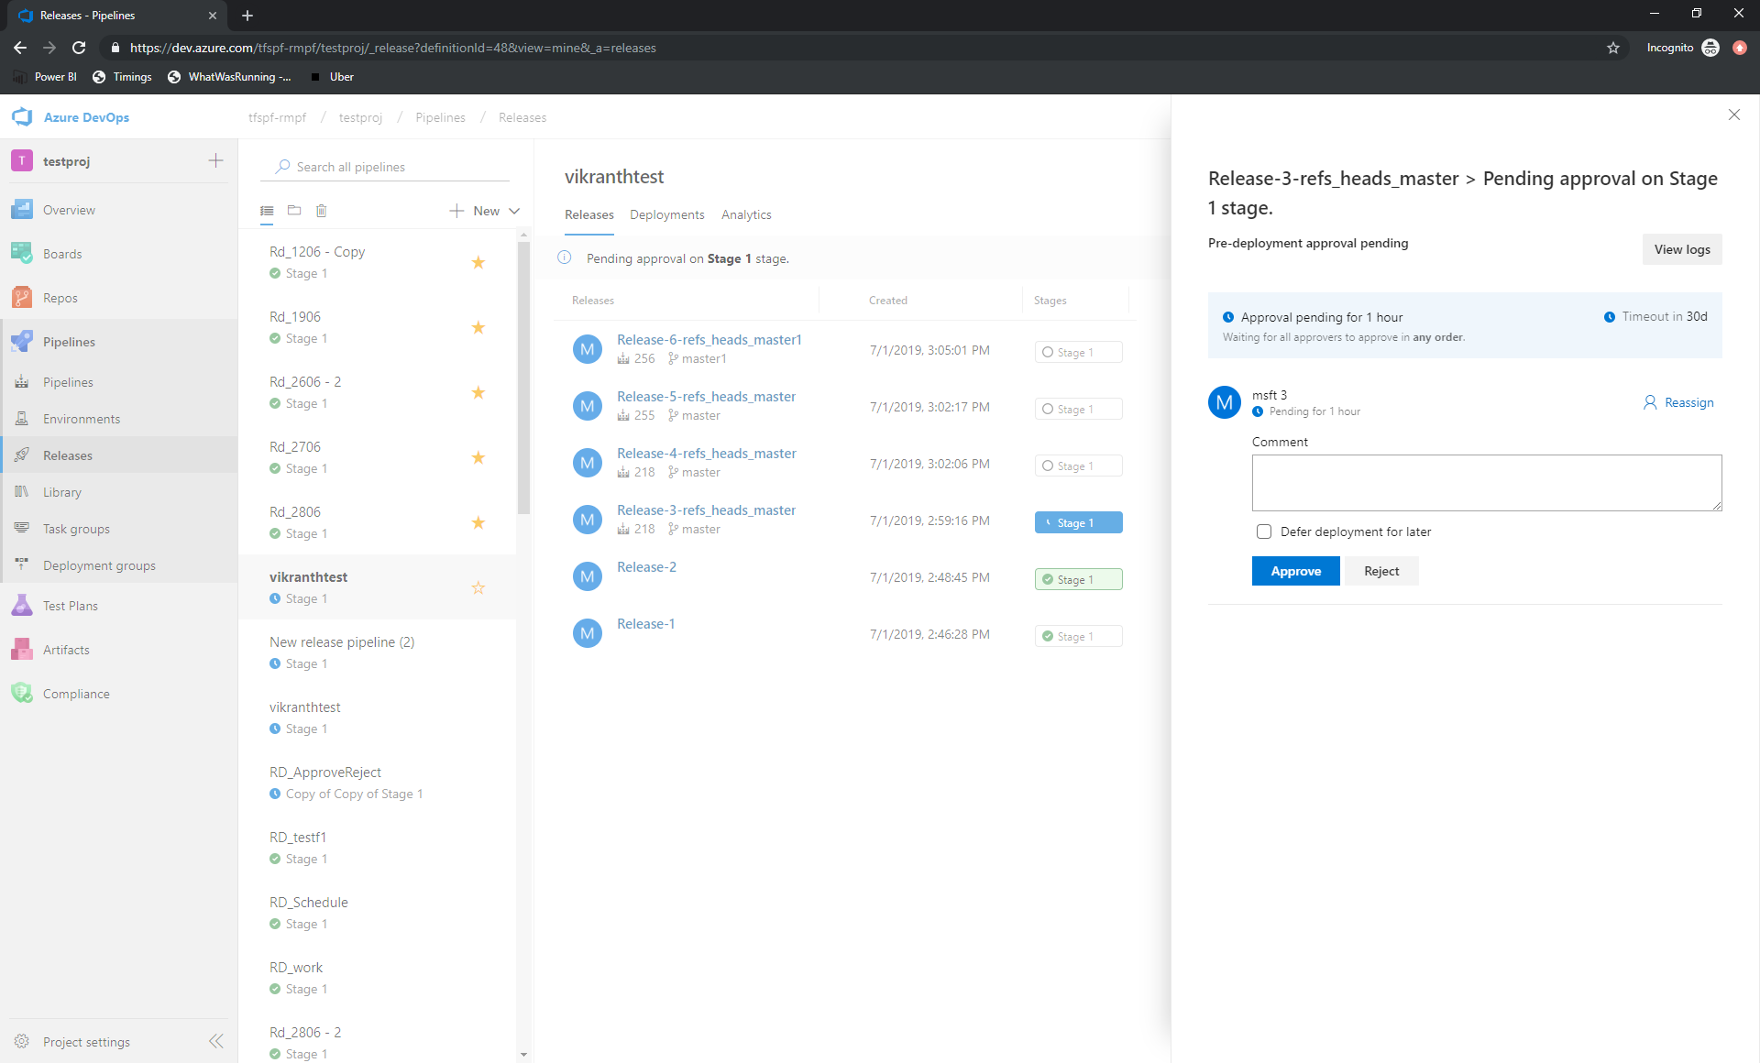Click Approve button for Stage 1
Screen dimensions: 1760x1063
tap(1295, 569)
